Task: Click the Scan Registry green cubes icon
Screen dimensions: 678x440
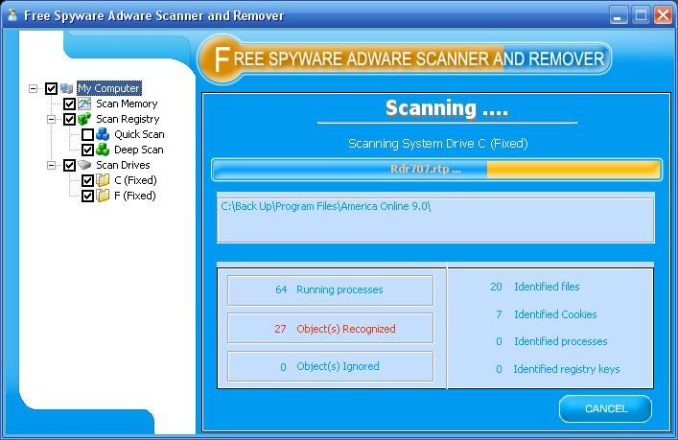Action: pos(84,119)
